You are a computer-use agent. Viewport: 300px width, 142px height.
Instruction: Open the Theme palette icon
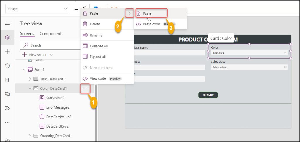point(7,66)
